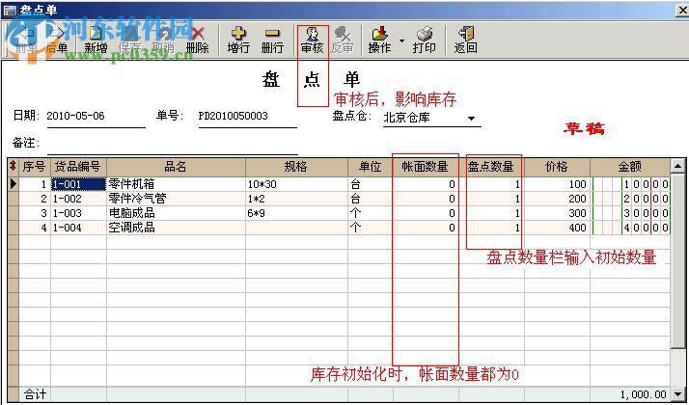Screen dimensions: 689x405
Task: Click price cell 200
Action: point(556,199)
